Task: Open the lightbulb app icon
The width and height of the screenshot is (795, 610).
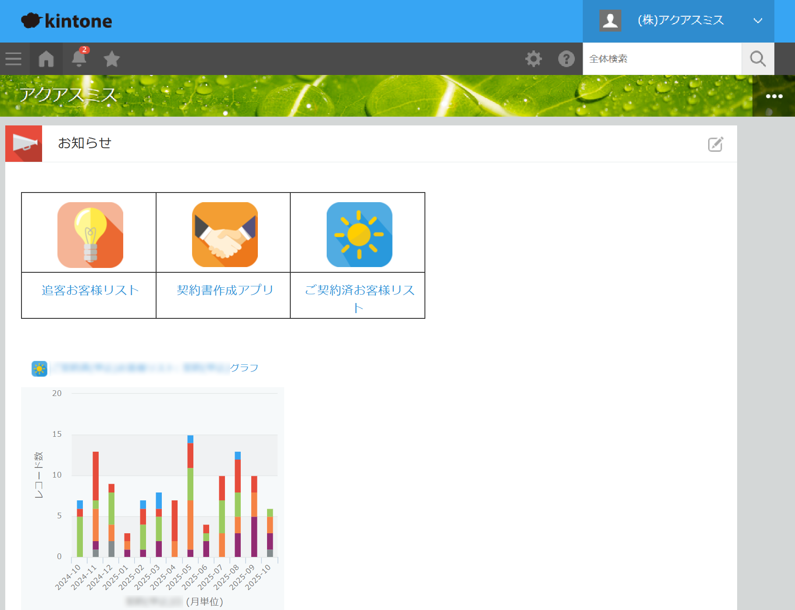Action: (90, 235)
